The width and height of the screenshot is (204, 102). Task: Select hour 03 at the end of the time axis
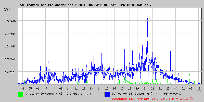click(x=198, y=88)
